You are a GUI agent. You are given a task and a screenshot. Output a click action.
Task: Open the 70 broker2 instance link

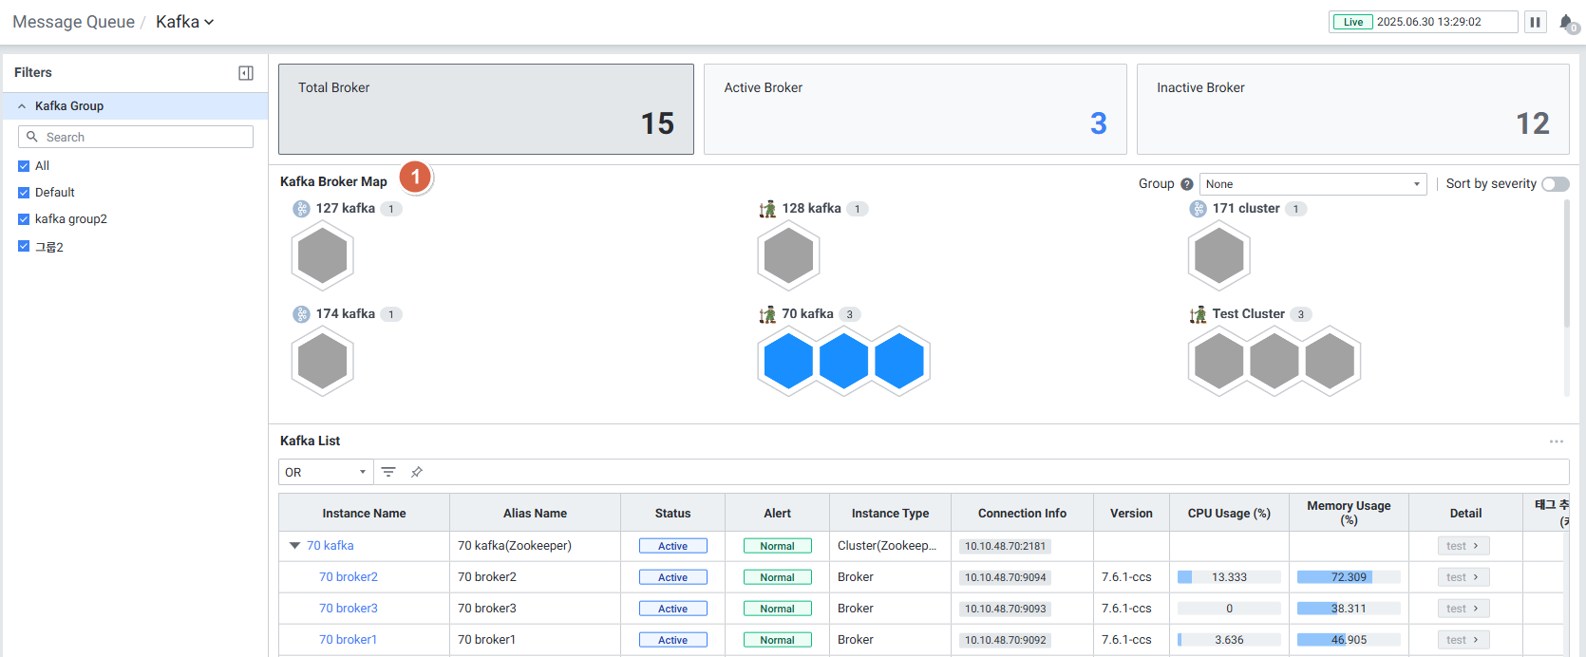pyautogui.click(x=349, y=577)
